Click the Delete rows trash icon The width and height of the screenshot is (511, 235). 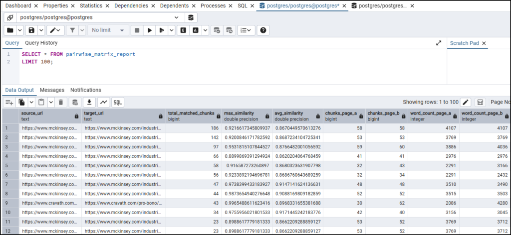pos(60,103)
